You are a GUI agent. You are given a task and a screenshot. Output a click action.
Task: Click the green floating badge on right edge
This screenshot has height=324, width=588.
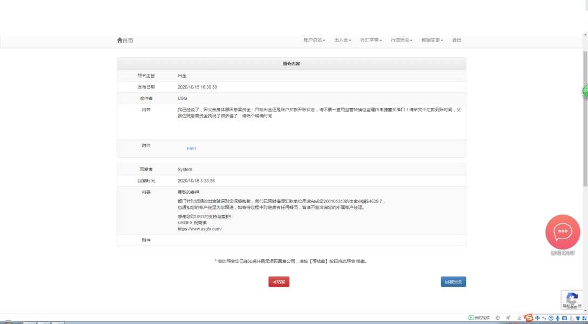click(585, 91)
